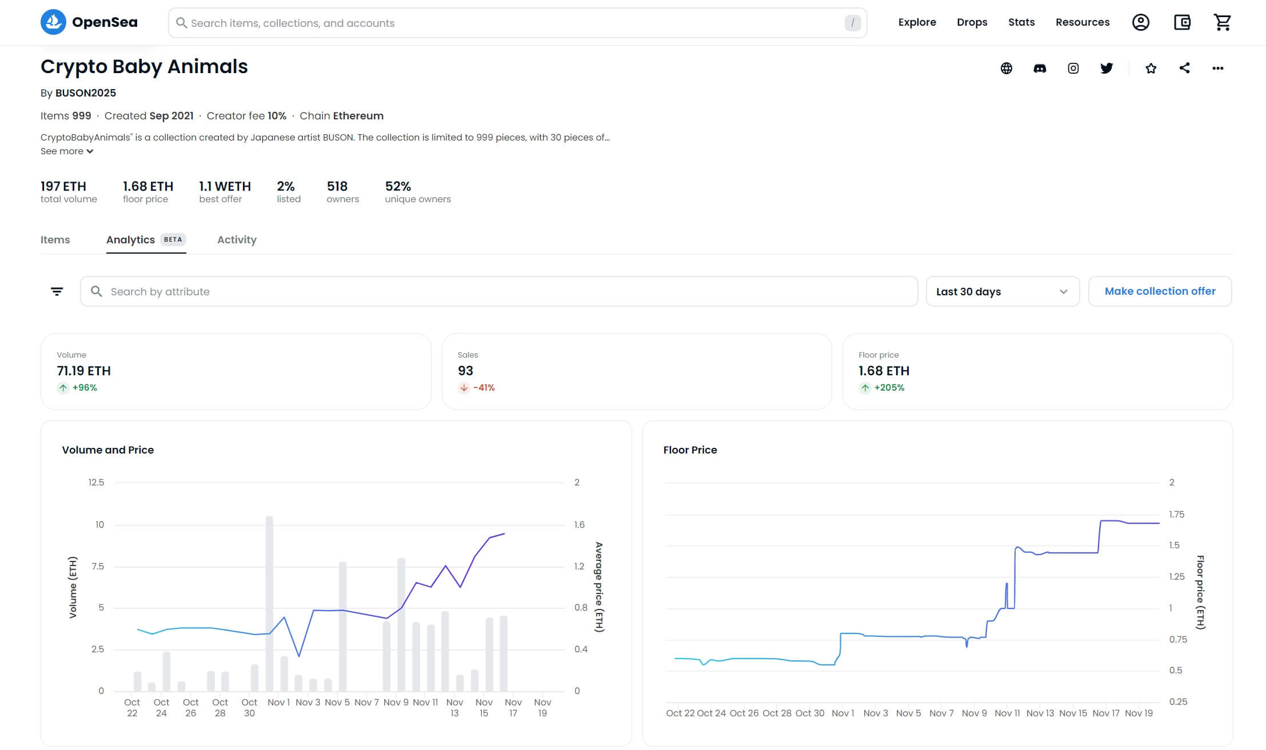The image size is (1266, 750).
Task: Click the Crypto Baby Animals heading
Action: [144, 67]
